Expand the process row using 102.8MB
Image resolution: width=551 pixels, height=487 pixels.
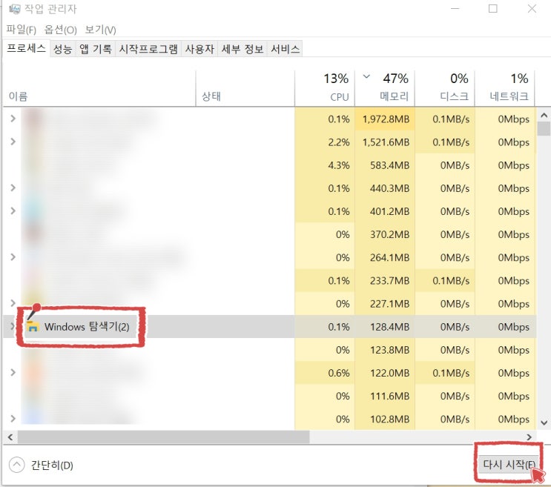[x=13, y=419]
